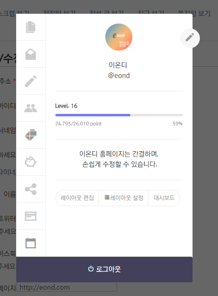Click the Level. 16 label

click(66, 106)
